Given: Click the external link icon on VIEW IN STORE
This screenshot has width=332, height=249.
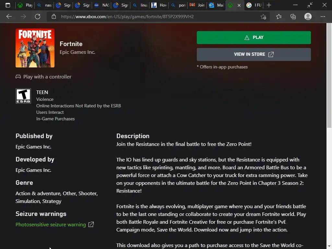Looking at the screenshot, I should pos(271,54).
